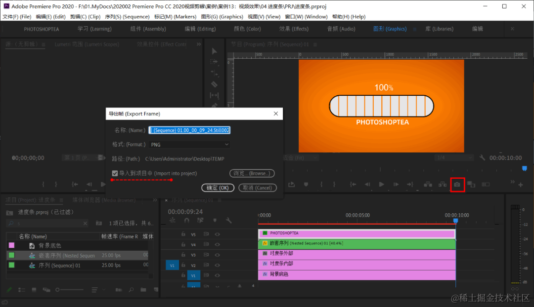Go to Out point in Program monitor
This screenshot has width=534, height=307.
410,184
